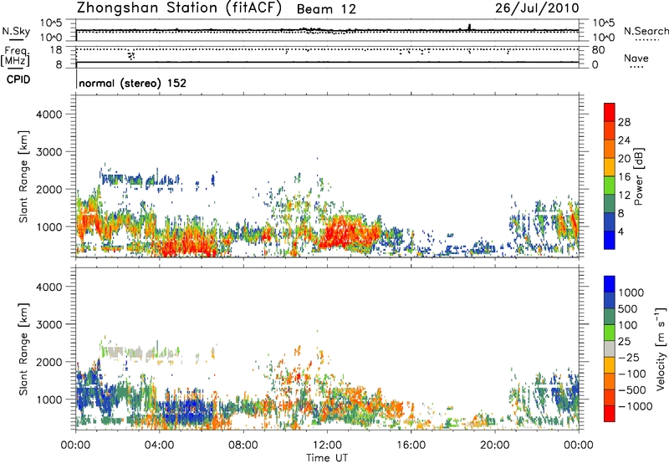Click the '-1000' velocity colorbar tick

click(635, 406)
